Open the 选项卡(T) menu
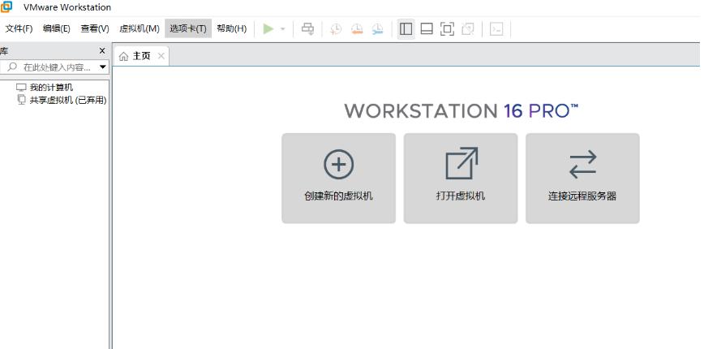This screenshot has width=704, height=349. point(188,28)
